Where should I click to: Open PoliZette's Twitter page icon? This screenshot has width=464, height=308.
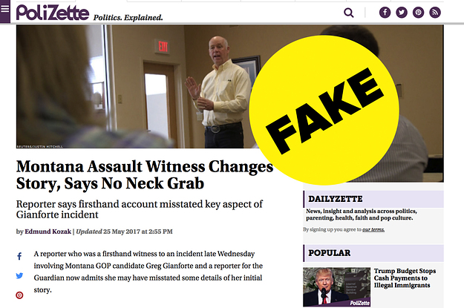pyautogui.click(x=402, y=13)
